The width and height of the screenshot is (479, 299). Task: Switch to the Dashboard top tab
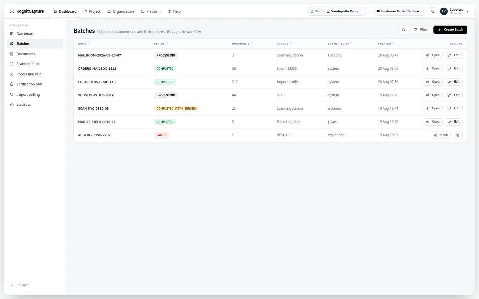pyautogui.click(x=65, y=11)
